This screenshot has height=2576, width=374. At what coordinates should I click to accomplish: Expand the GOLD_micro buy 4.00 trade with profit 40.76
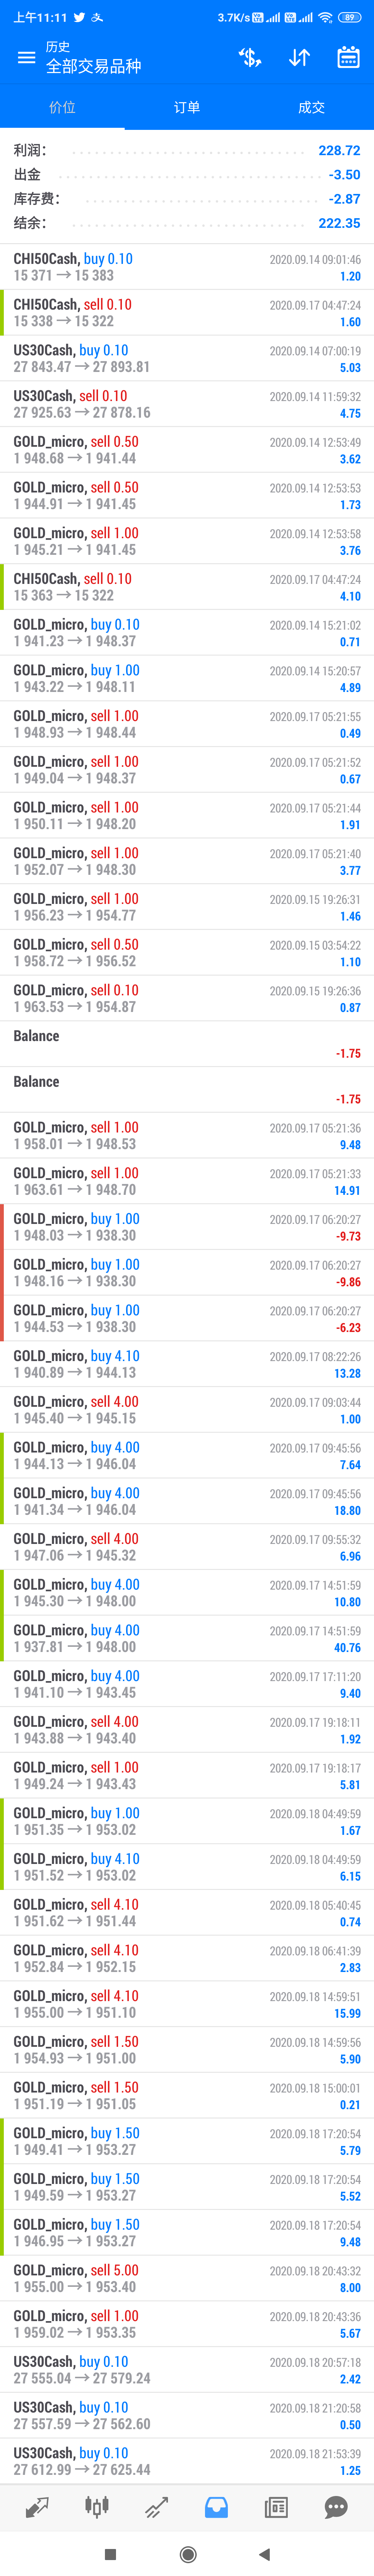pyautogui.click(x=187, y=1638)
